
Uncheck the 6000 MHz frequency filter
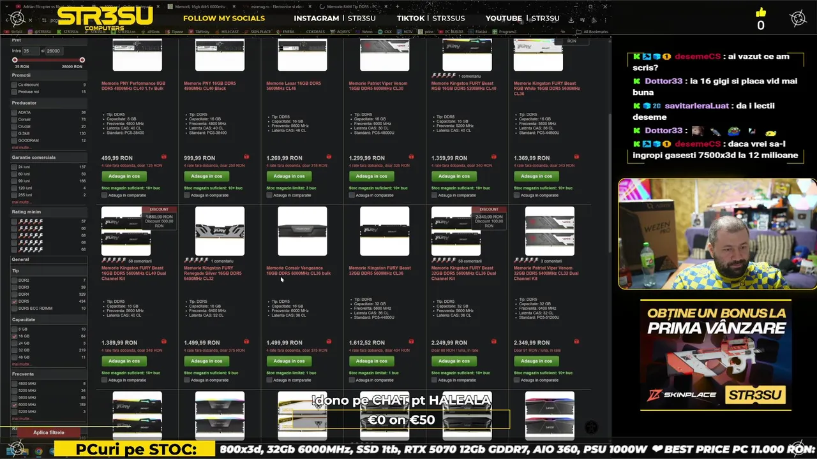coord(14,405)
